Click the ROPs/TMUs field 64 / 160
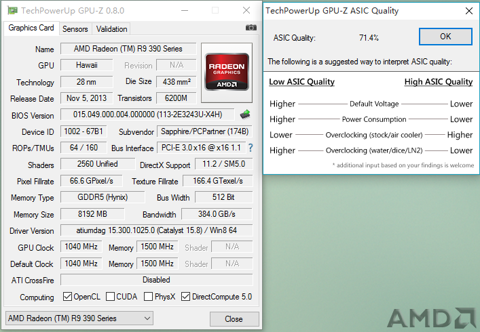 (84, 148)
